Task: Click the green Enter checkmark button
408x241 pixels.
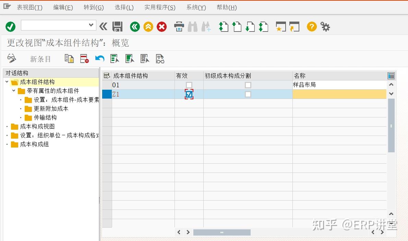Action: click(10, 26)
